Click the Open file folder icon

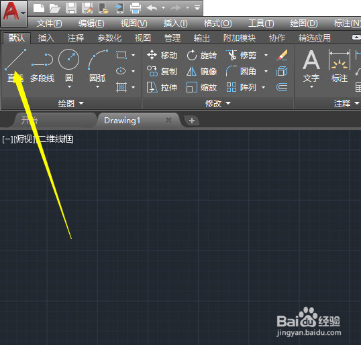pyautogui.click(x=55, y=8)
